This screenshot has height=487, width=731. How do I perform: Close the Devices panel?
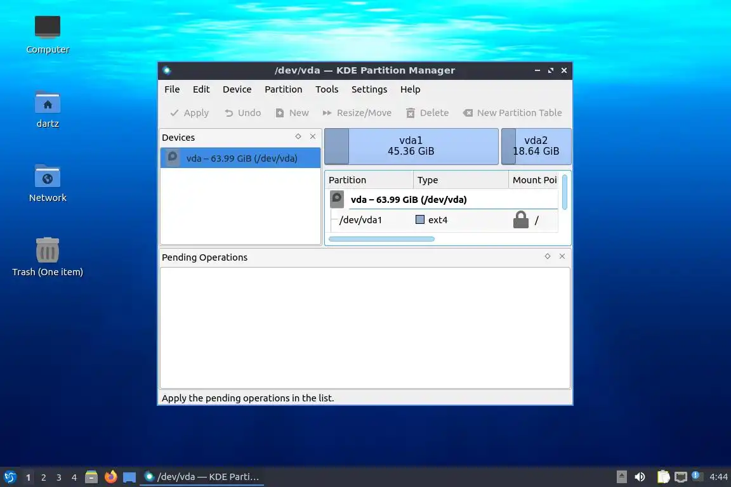click(313, 136)
